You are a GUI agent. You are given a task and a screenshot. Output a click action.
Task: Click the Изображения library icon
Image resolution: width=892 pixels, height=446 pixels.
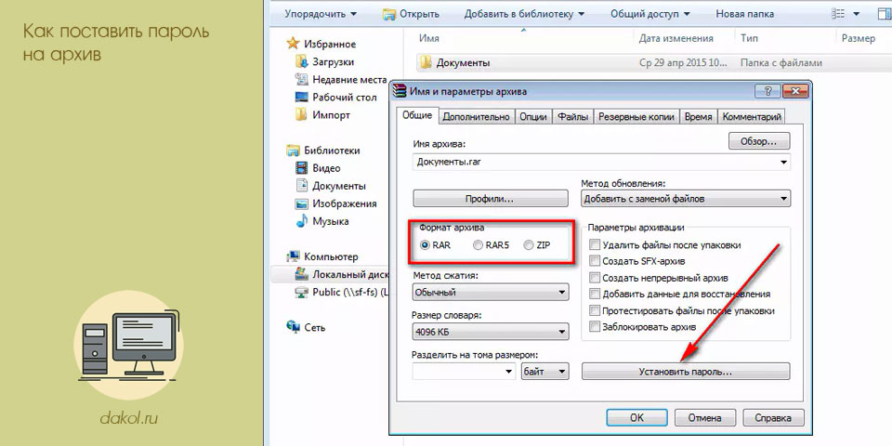coord(301,203)
